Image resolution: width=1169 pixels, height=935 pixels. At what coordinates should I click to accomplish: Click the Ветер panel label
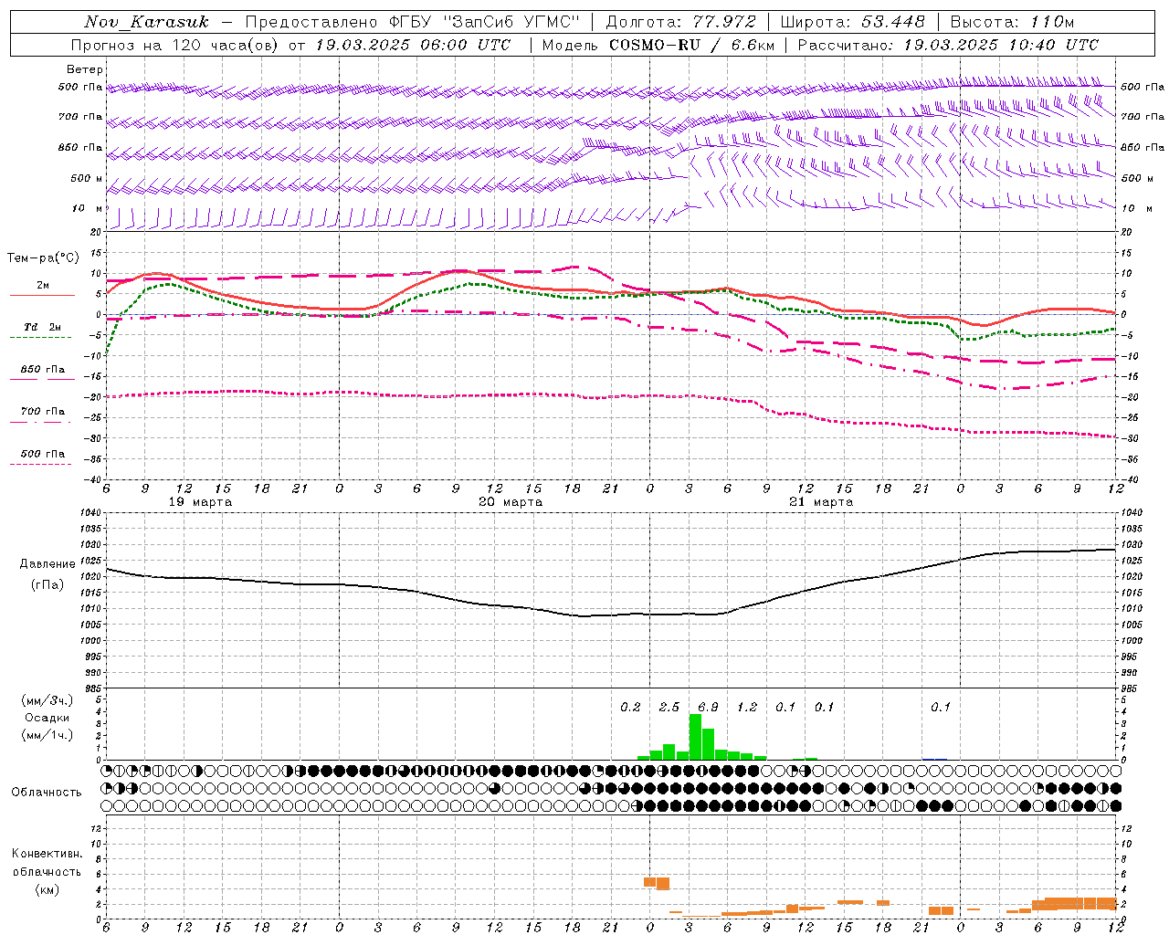click(85, 69)
